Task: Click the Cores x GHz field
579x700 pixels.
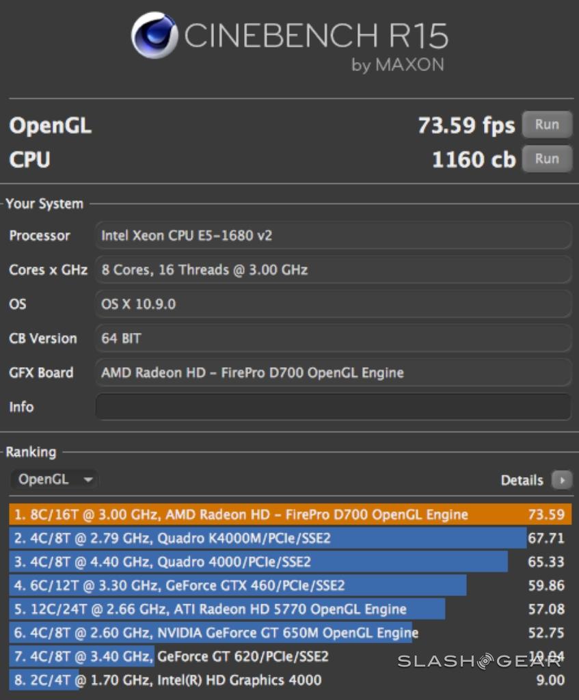Action: point(333,270)
